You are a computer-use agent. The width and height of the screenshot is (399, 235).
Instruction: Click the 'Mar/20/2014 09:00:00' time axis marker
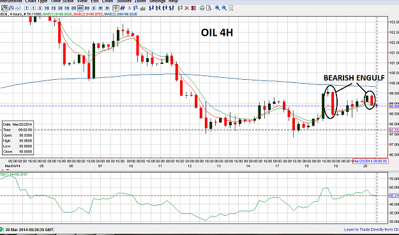[370, 161]
